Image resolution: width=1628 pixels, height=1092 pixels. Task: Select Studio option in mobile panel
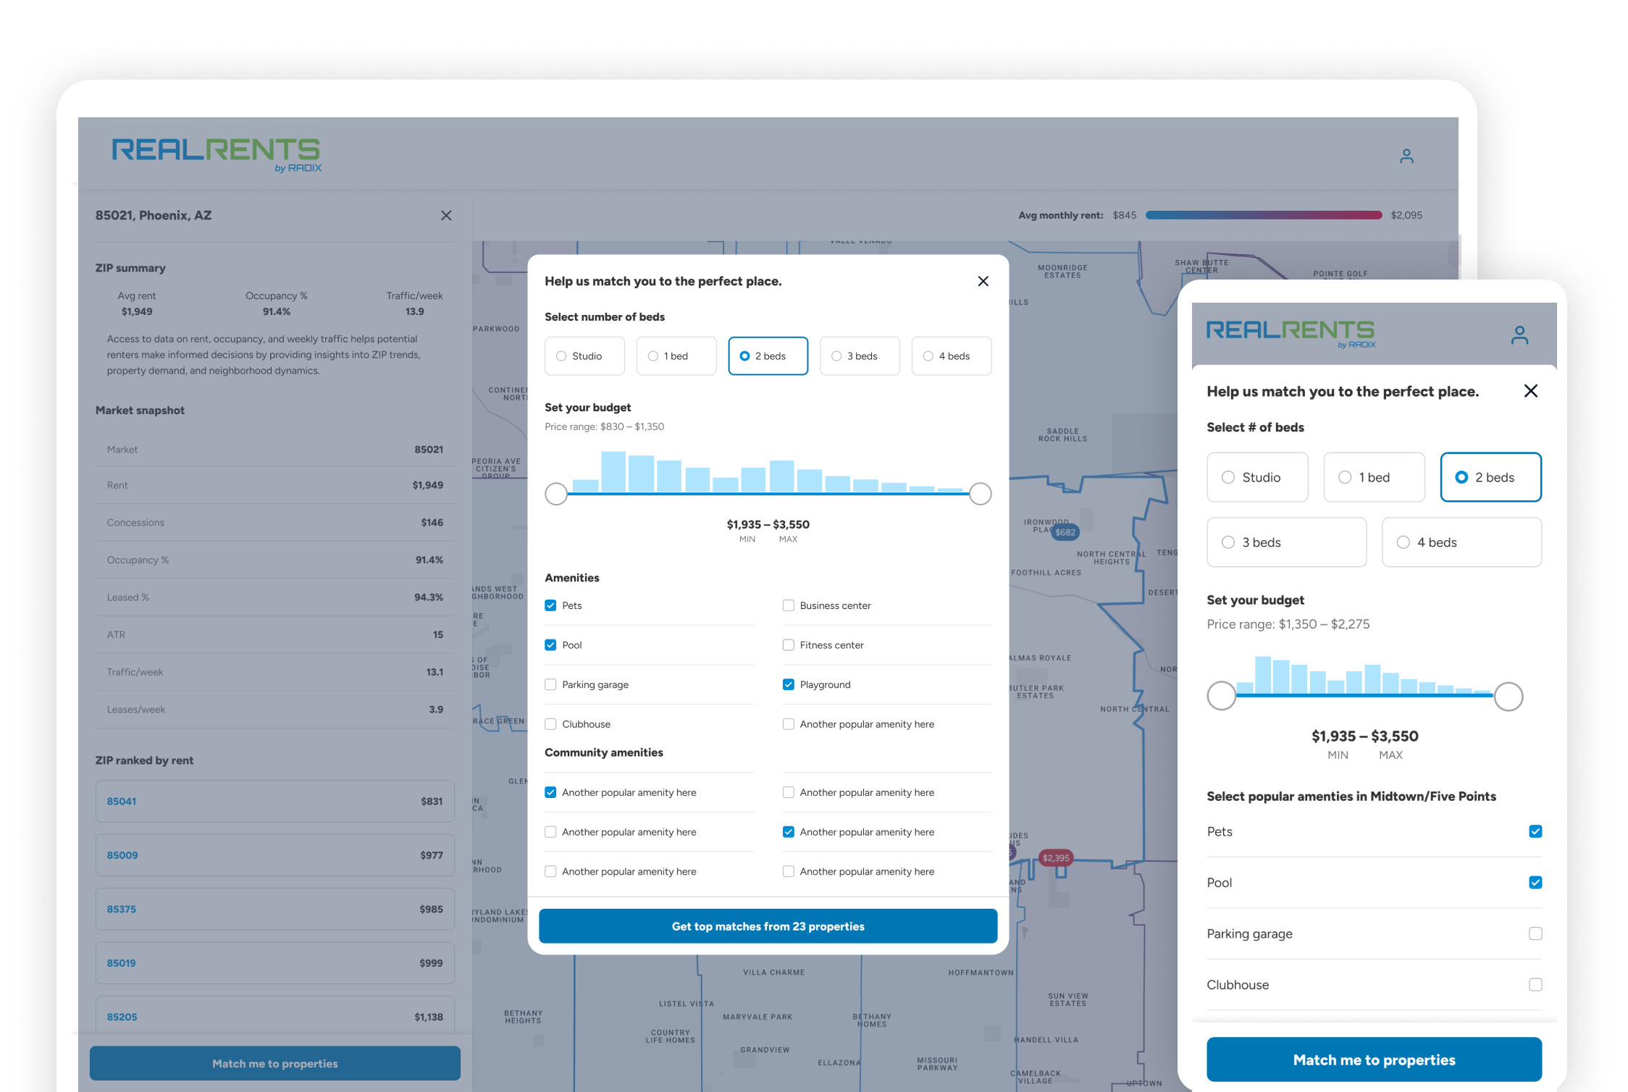[1257, 477]
